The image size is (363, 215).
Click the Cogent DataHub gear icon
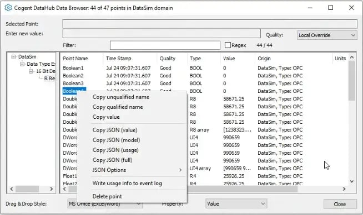pyautogui.click(x=8, y=8)
